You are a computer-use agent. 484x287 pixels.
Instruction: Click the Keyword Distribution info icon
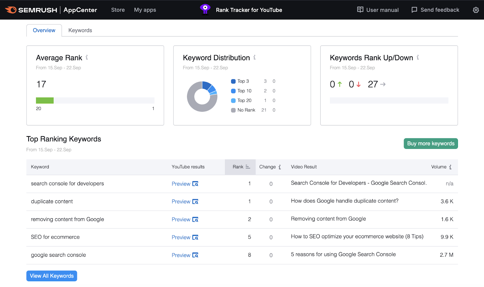(x=254, y=57)
